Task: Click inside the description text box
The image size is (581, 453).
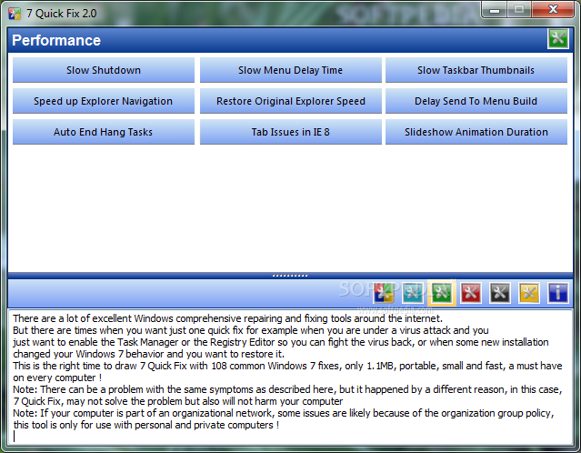Action: [x=290, y=377]
